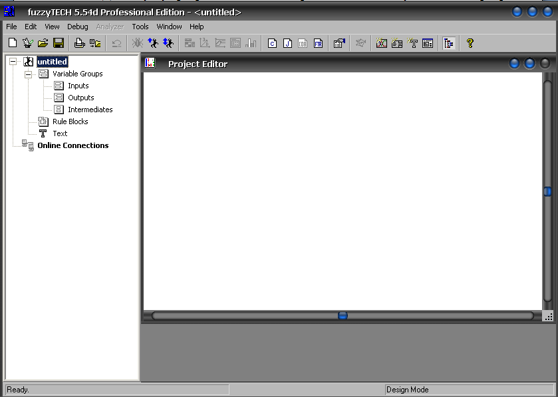
Task: Open the Tools menu
Action: pos(140,27)
